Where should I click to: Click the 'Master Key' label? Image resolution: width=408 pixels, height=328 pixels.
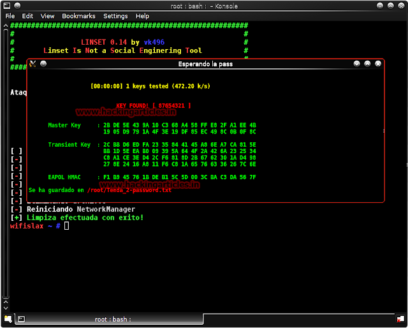[x=64, y=125]
